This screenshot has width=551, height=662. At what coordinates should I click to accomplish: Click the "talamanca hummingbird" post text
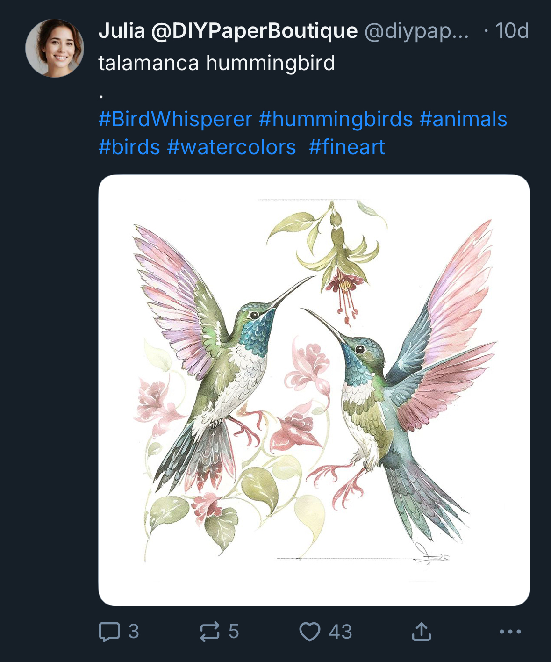[x=216, y=63]
